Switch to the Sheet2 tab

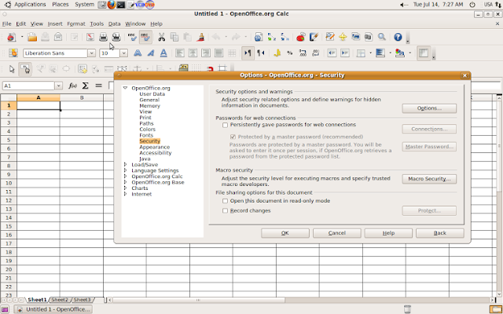tap(60, 300)
